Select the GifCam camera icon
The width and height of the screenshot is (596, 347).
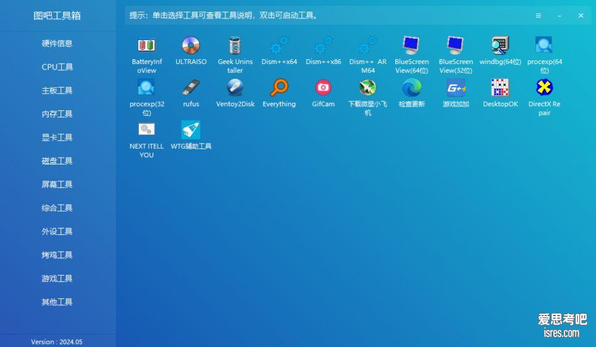tap(323, 88)
